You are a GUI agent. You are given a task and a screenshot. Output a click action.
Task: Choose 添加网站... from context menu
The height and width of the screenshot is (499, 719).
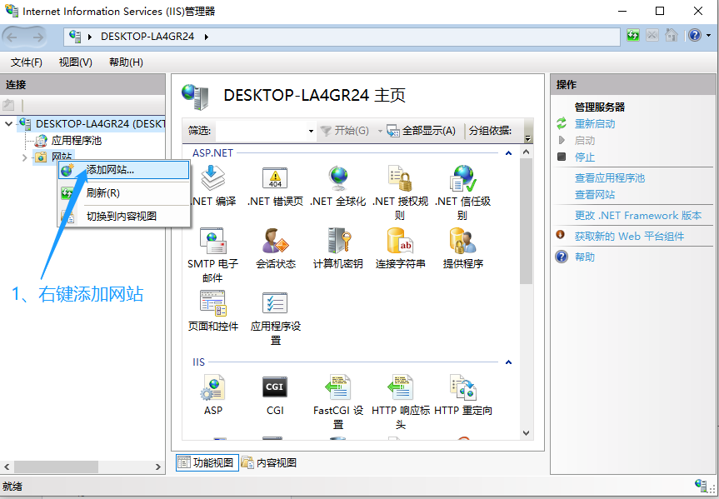click(124, 170)
